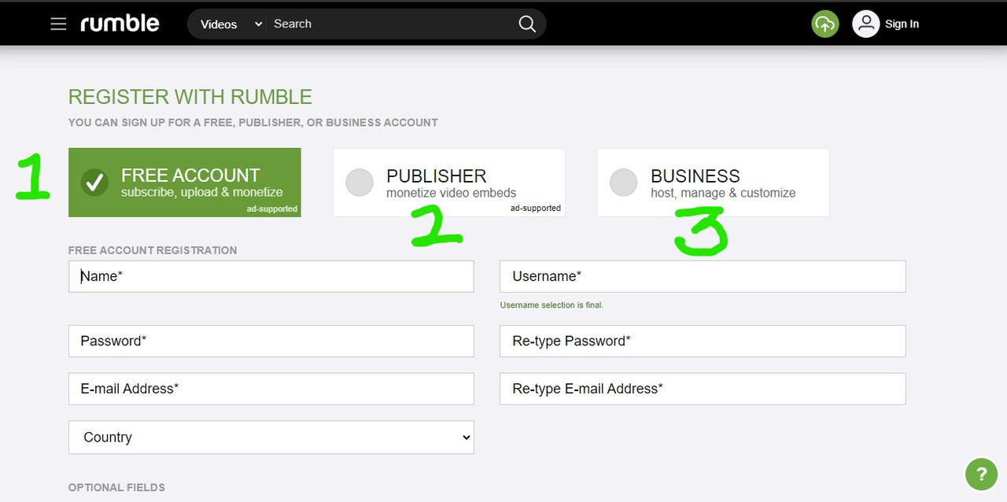Click Sign In link
Screen dimensions: 1007x502
tap(902, 24)
